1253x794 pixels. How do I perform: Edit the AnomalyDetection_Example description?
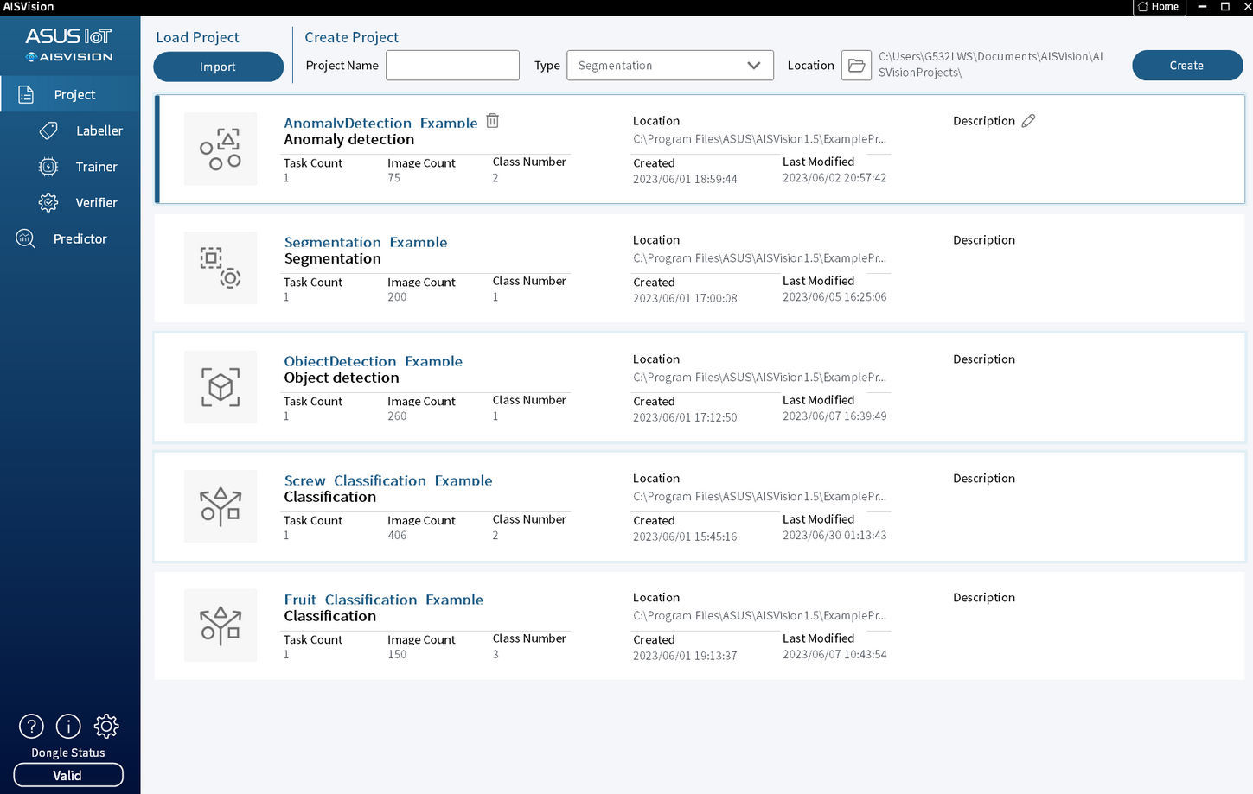pos(1028,120)
